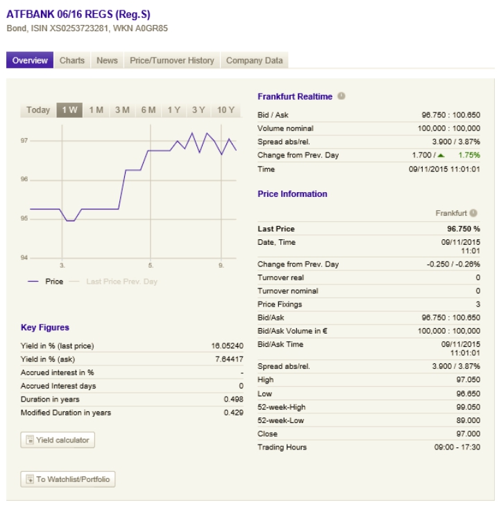Open the Yield calculator
This screenshot has height=507, width=499.
click(x=58, y=440)
